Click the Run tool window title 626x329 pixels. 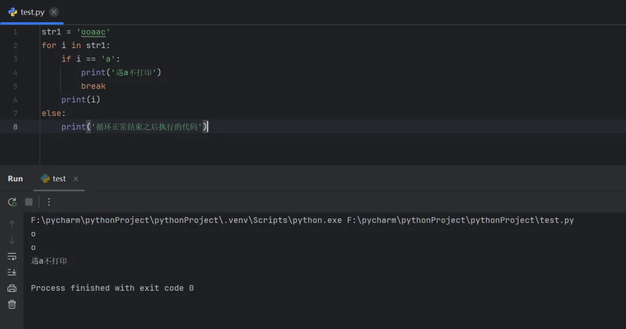[x=16, y=179]
